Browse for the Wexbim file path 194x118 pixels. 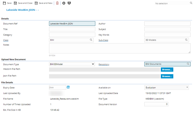click(x=167, y=70)
